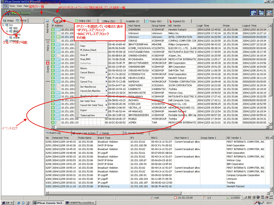Choose Drop_MAC in the context menu

coord(91,59)
